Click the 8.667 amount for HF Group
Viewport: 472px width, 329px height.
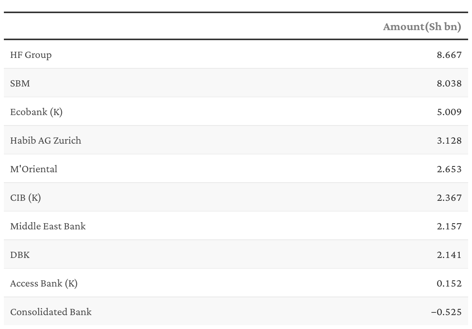pos(449,55)
